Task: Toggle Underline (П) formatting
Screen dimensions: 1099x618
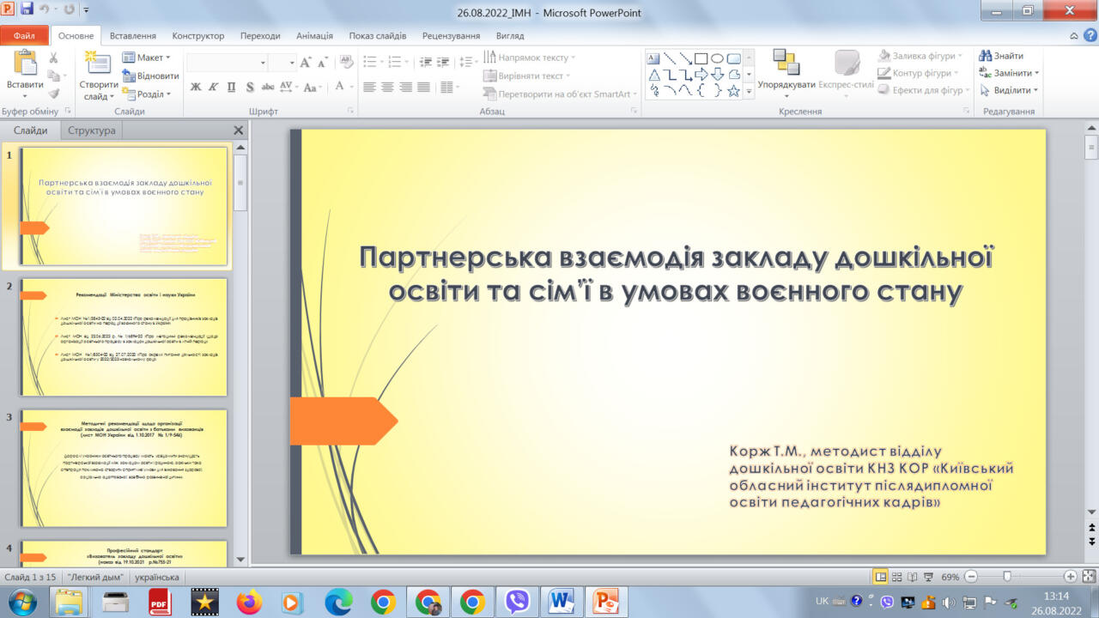Action: click(x=231, y=87)
